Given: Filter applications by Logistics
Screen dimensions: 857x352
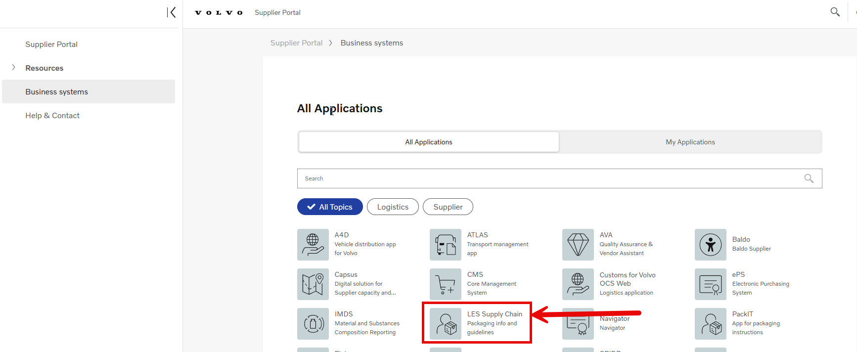Looking at the screenshot, I should 393,207.
